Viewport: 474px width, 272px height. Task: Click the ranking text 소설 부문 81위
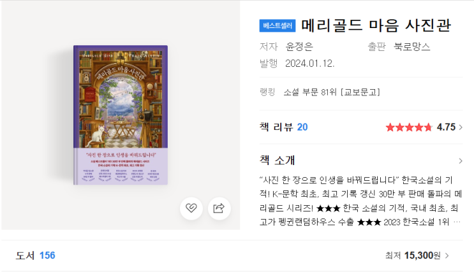point(310,92)
